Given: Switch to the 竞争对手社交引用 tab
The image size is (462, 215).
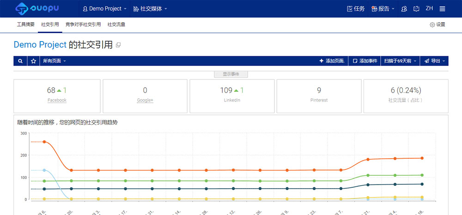Looking at the screenshot, I should pyautogui.click(x=83, y=24).
